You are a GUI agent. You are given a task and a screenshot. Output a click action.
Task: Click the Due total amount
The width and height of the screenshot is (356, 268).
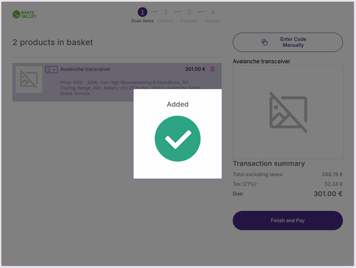tap(328, 194)
